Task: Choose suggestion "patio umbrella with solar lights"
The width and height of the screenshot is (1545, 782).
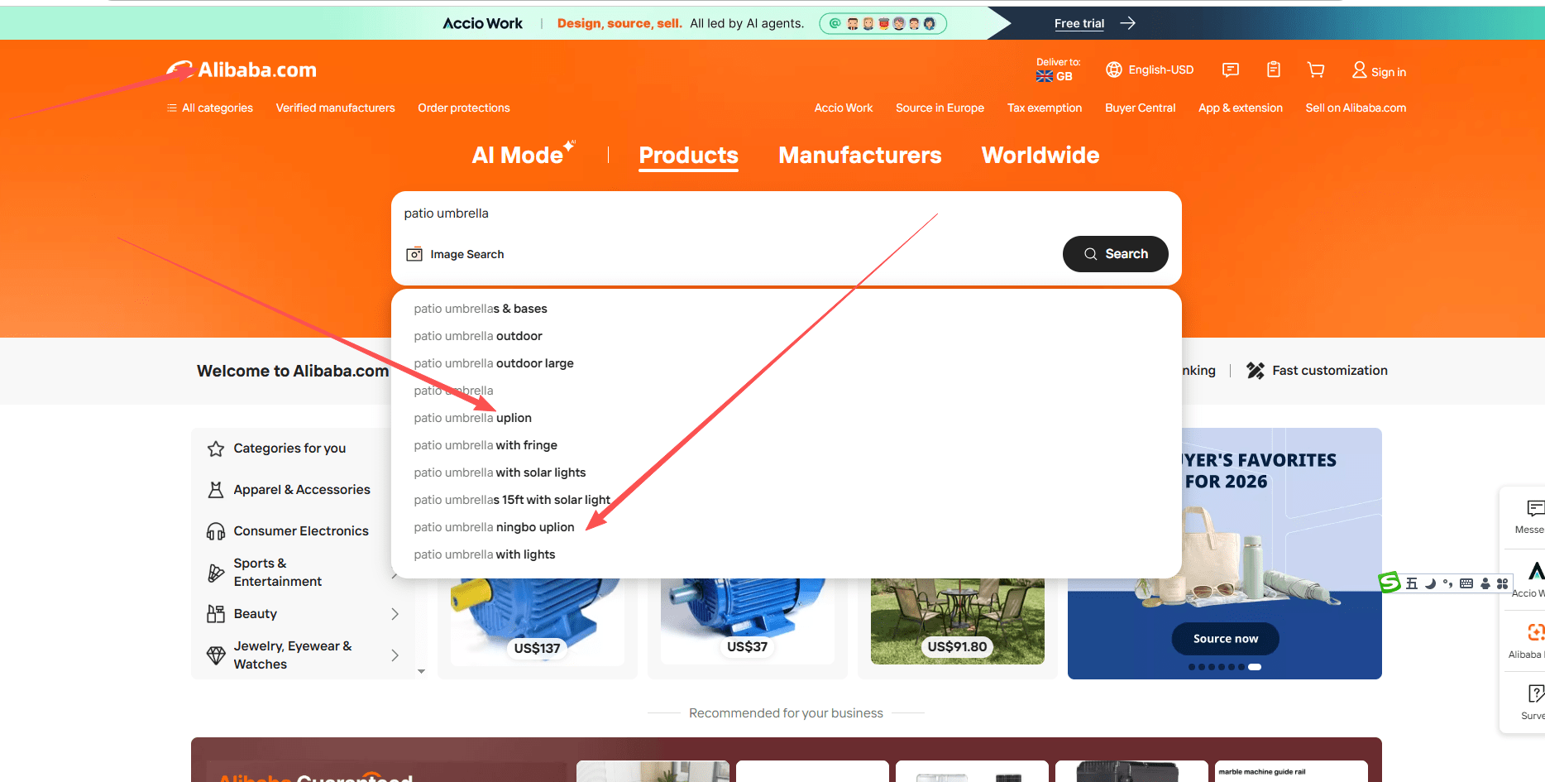Action: click(x=786, y=473)
